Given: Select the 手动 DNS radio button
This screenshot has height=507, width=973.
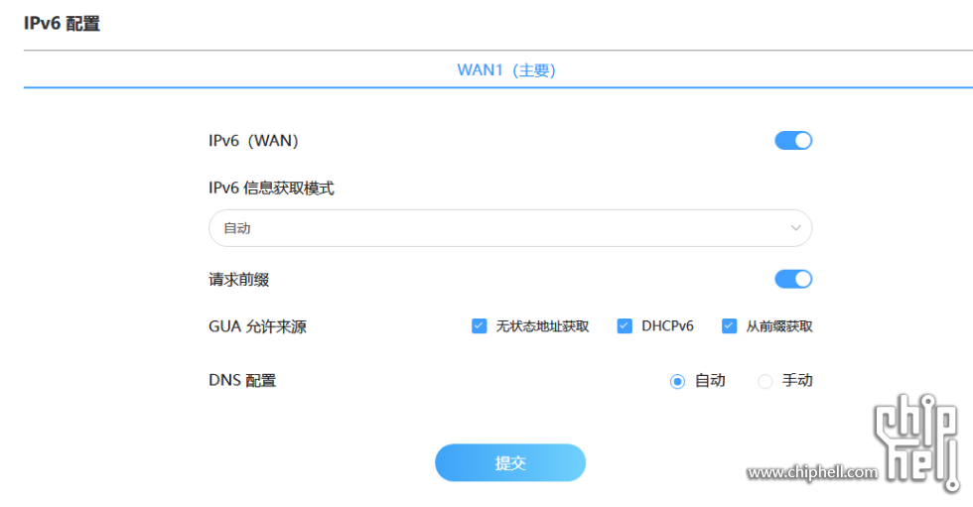Looking at the screenshot, I should click(765, 381).
